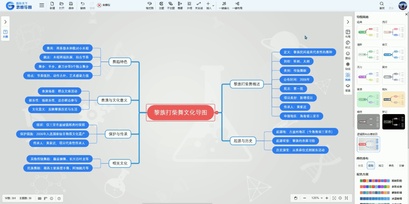This screenshot has height=204, width=409.
Task: Open the 样式 style panel
Action: coord(348,44)
